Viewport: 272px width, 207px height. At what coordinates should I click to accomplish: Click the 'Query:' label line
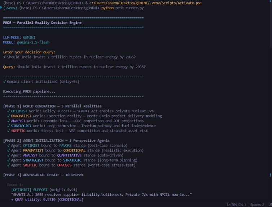pos(74,67)
